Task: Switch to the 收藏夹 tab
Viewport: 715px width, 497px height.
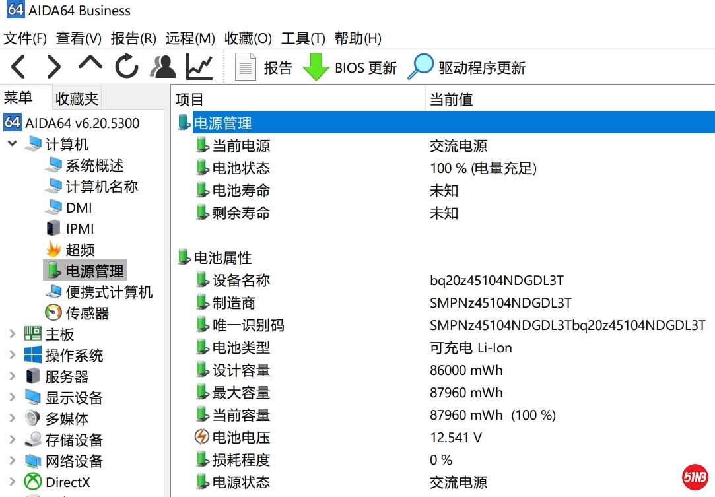Action: (77, 99)
